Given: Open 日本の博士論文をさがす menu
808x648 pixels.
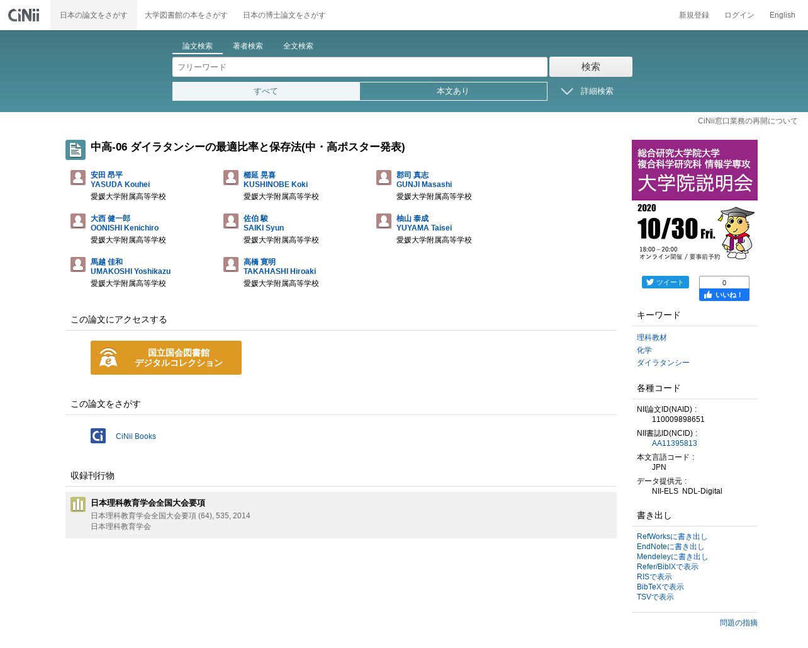Looking at the screenshot, I should [284, 15].
